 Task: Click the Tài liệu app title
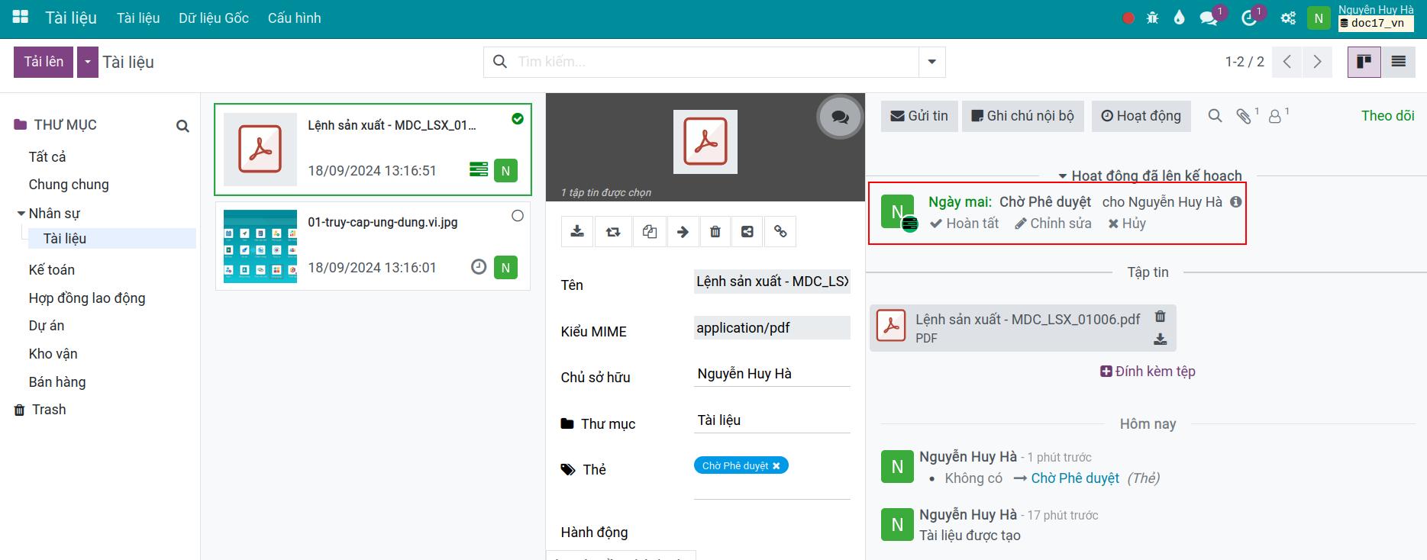click(71, 18)
